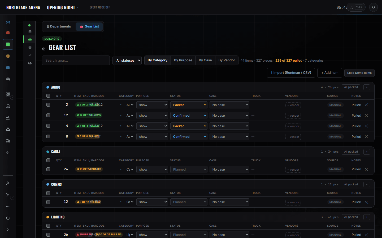Image resolution: width=382 pixels, height=238 pixels.
Task: Toggle the EVENT MODE OFF switch
Action: 100,7
